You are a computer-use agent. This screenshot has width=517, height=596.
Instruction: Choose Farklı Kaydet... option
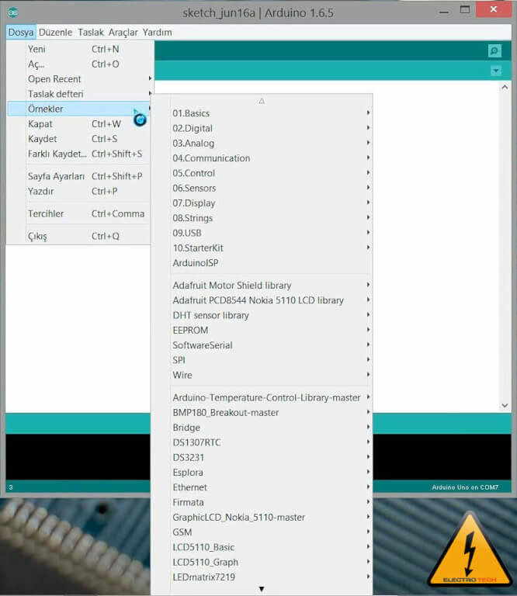coord(78,154)
